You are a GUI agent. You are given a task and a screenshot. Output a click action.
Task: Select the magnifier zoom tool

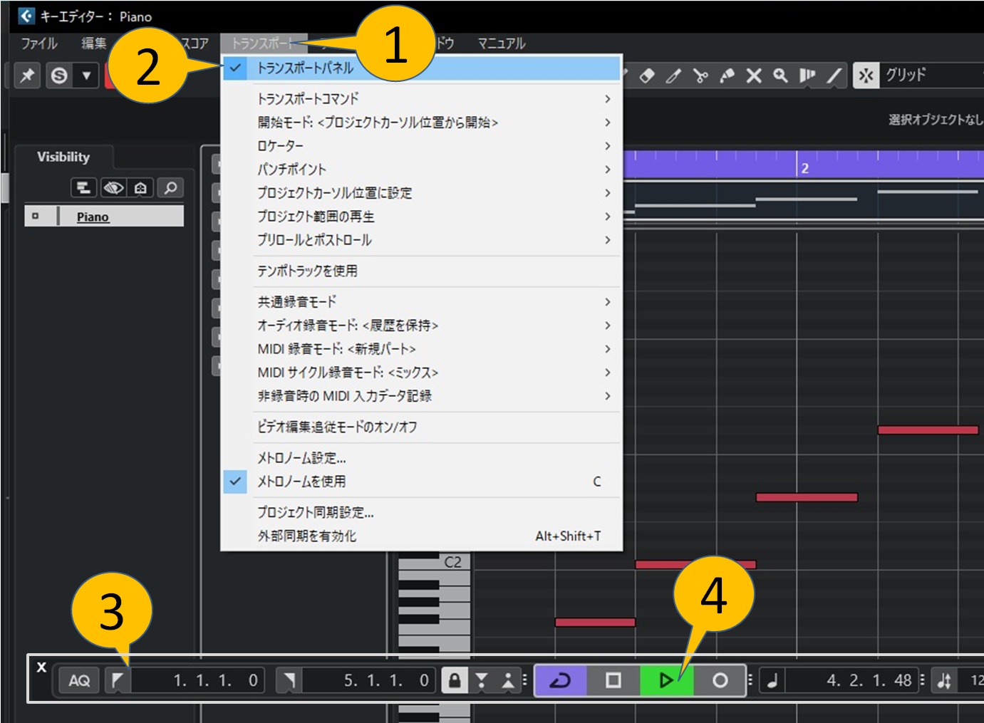tap(780, 76)
